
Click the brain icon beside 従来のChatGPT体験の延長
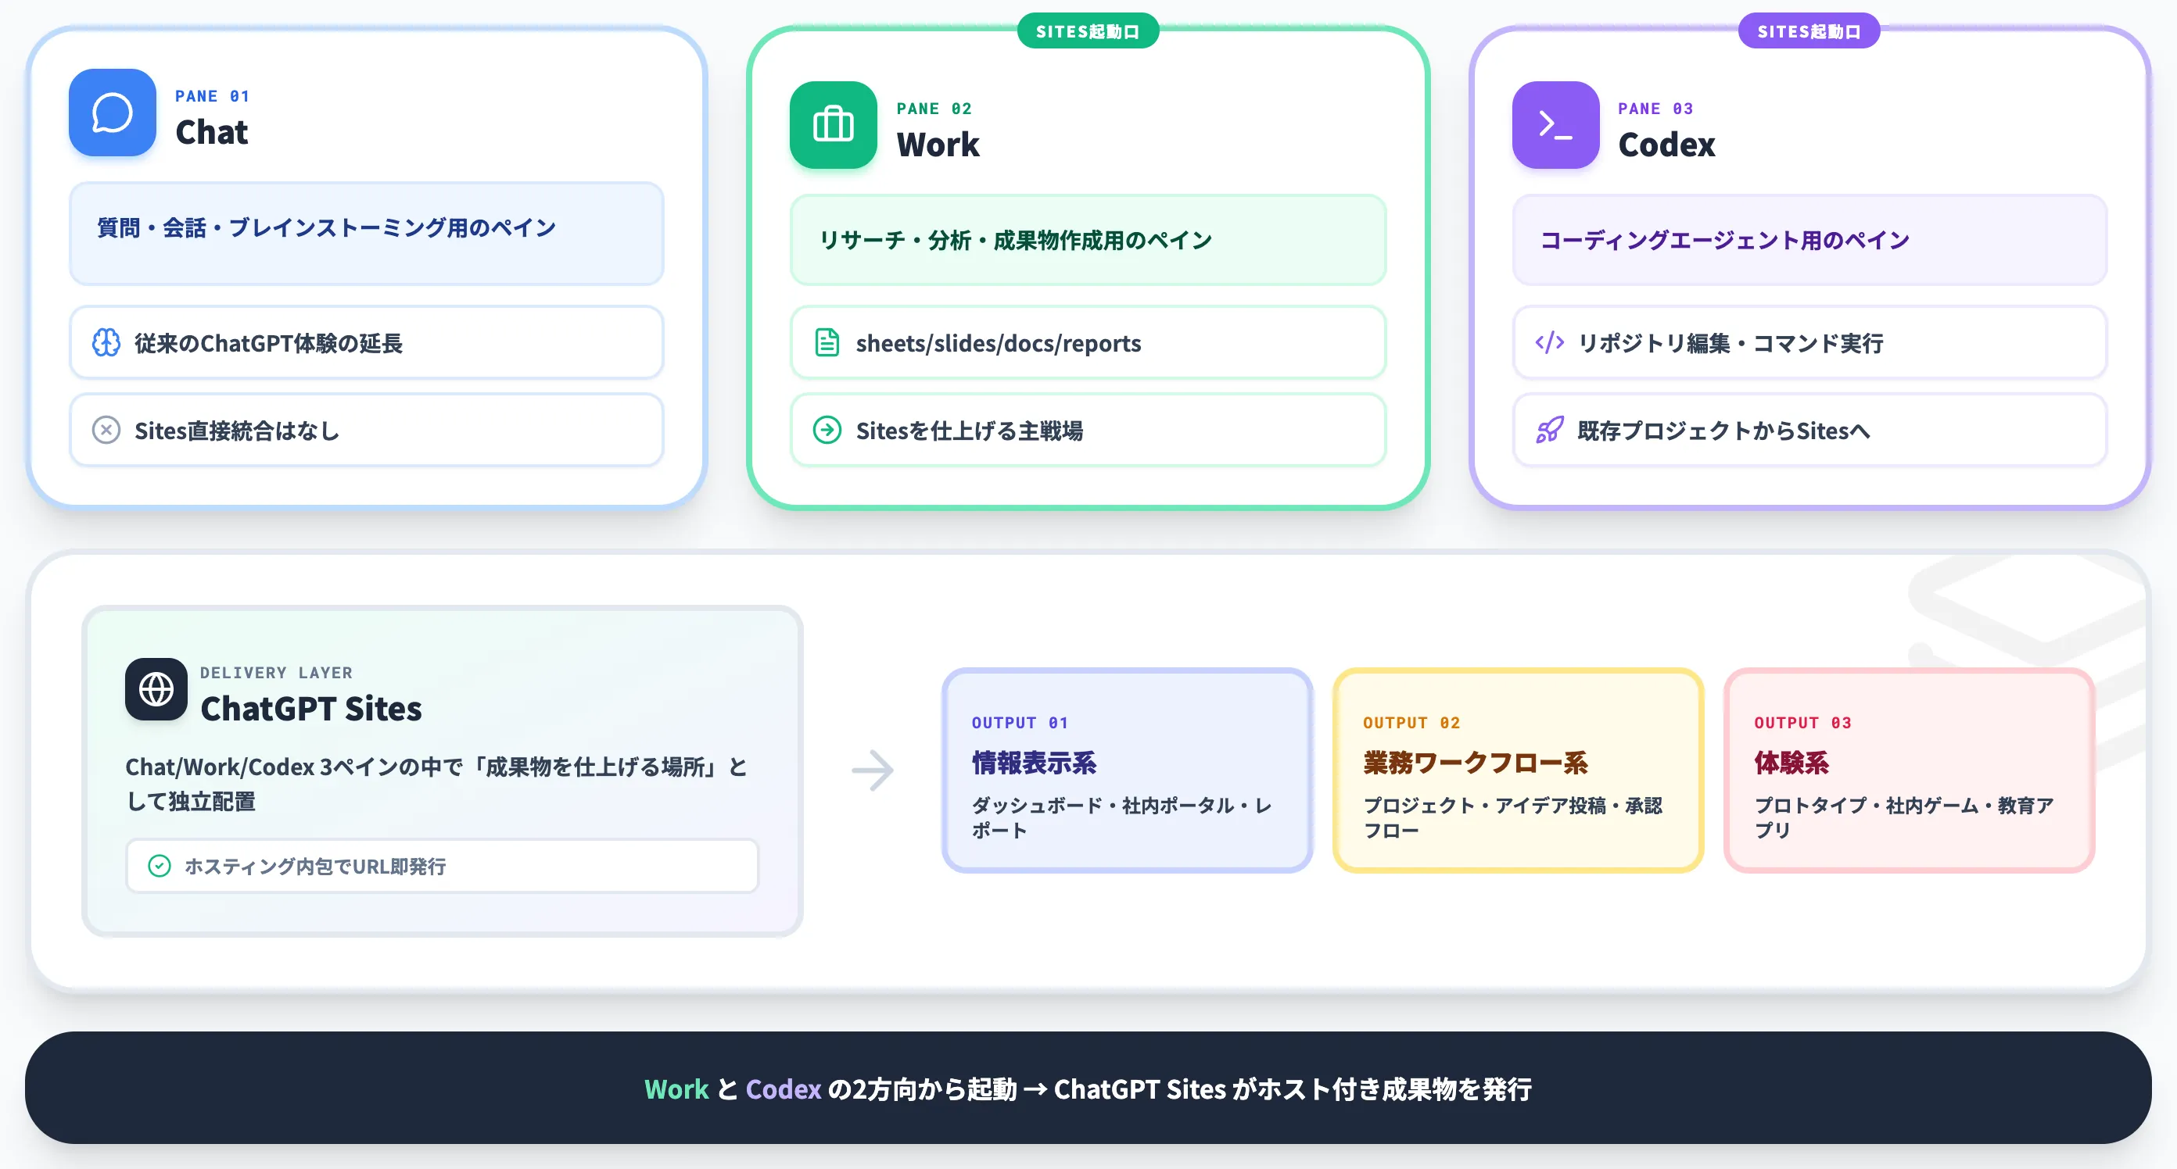tap(106, 343)
